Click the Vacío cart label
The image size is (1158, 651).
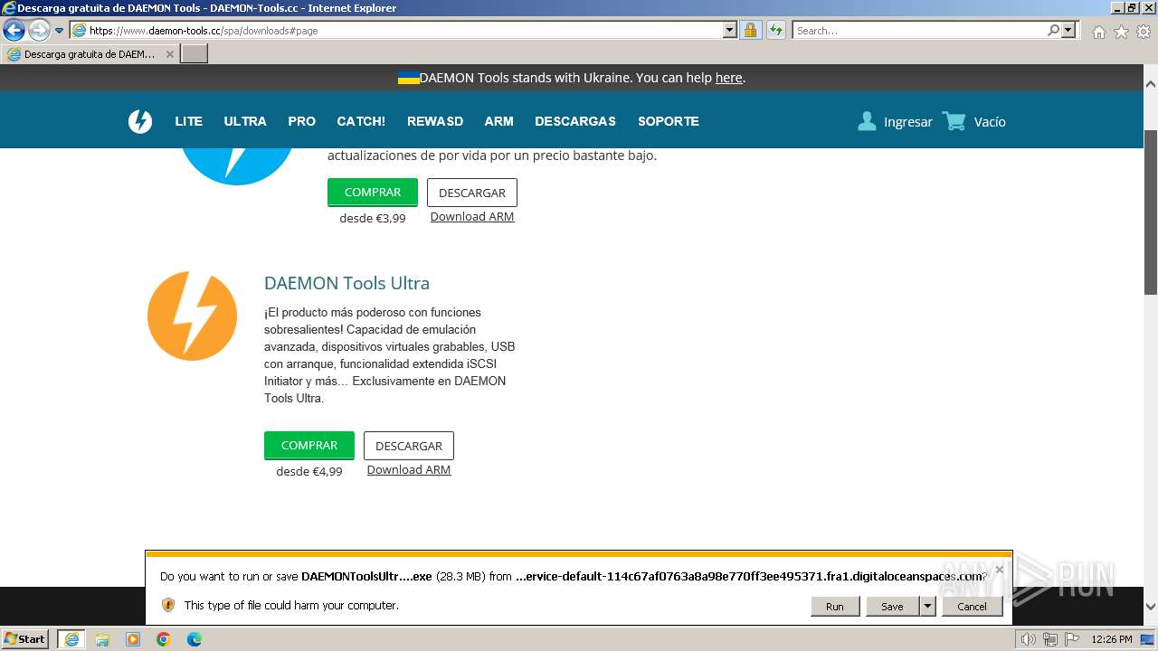pos(990,122)
